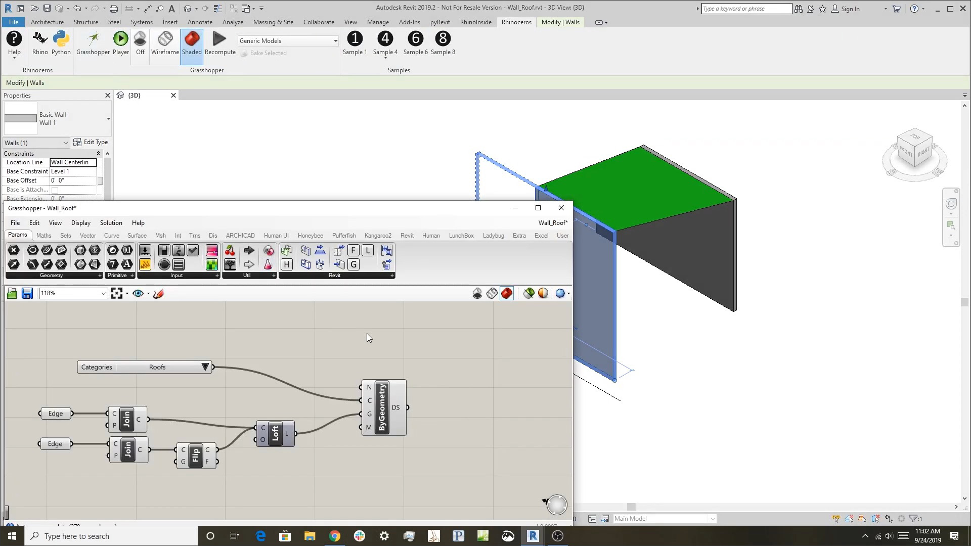Open the Python script editor

pos(61,43)
